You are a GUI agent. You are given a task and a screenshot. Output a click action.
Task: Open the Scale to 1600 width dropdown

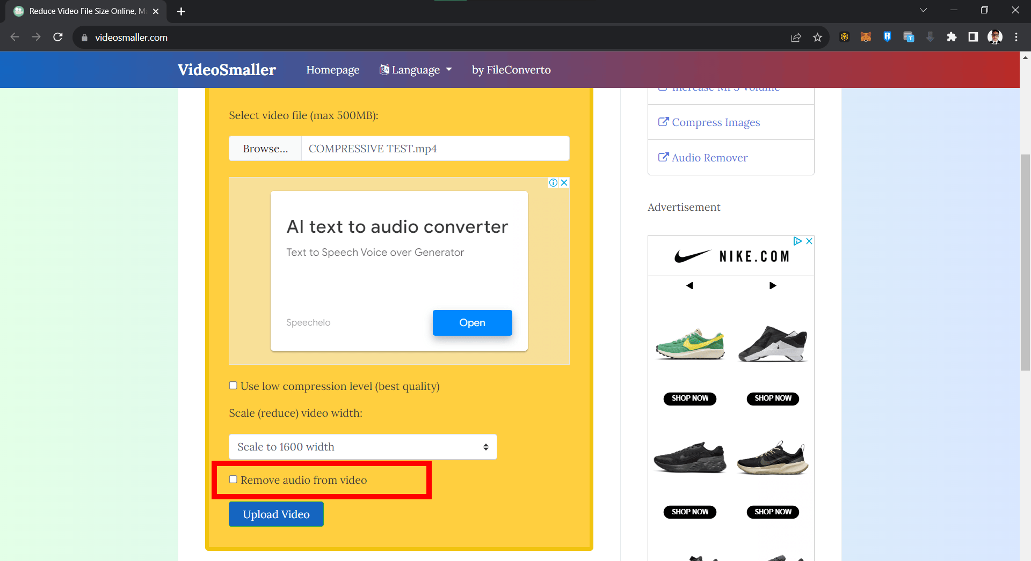(x=362, y=446)
